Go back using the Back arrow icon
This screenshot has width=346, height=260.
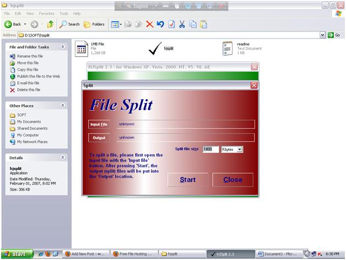coord(8,24)
